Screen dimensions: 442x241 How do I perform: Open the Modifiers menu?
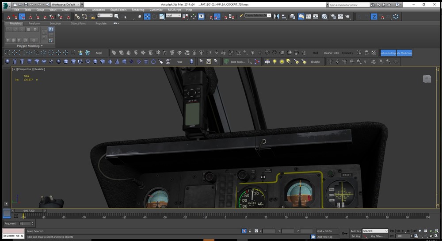point(81,9)
